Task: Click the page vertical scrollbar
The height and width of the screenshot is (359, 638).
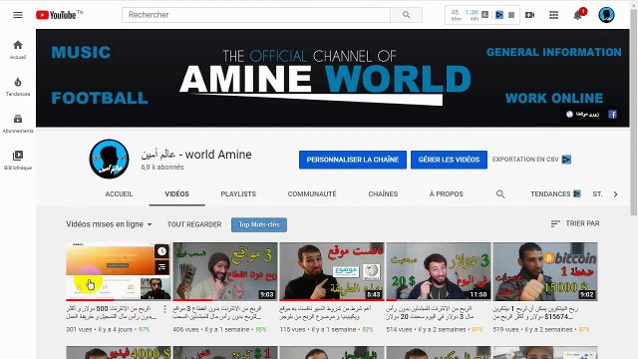Action: click(634, 112)
